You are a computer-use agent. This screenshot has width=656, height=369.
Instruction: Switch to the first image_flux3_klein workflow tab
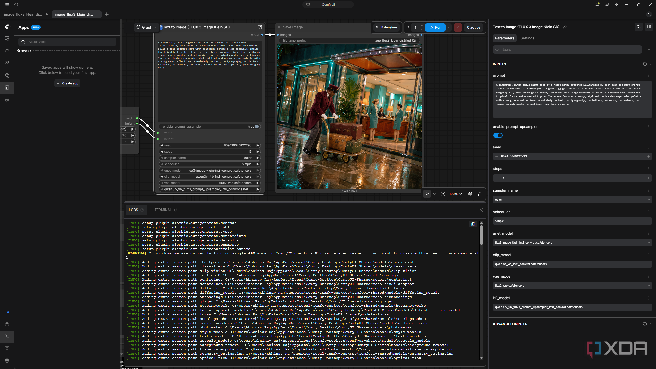click(26, 14)
